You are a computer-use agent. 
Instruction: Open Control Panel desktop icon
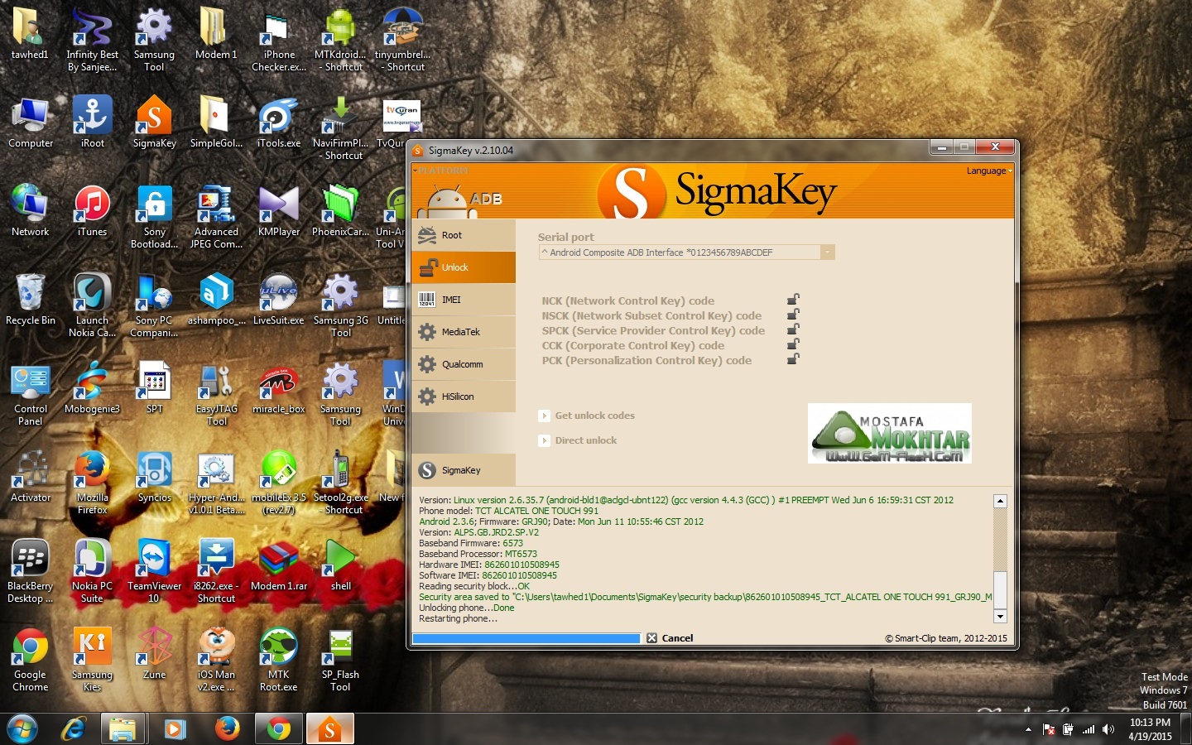31,394
